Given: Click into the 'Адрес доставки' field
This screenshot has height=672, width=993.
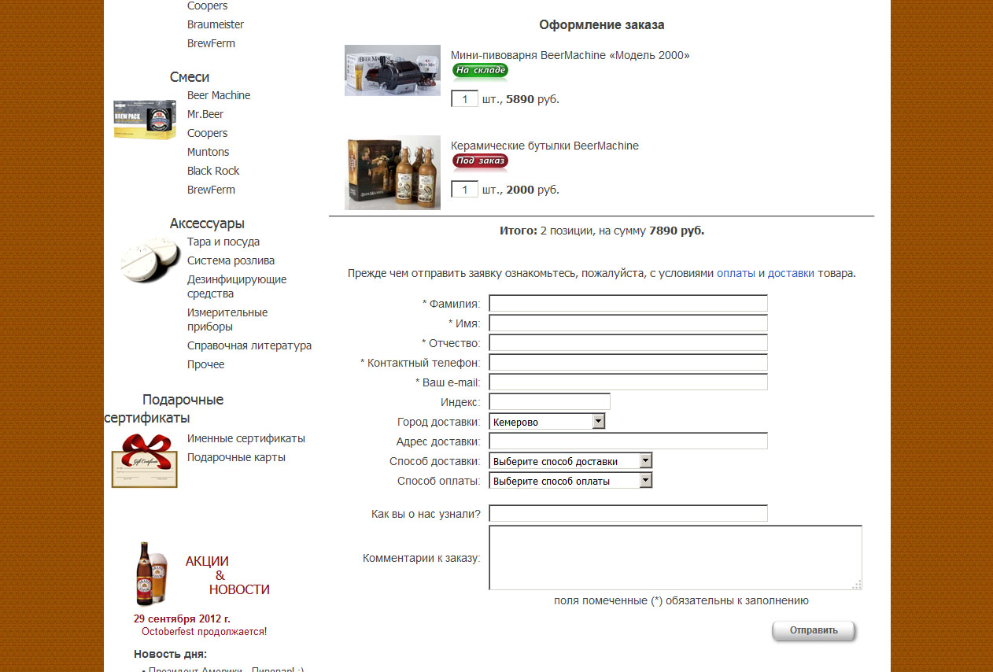Looking at the screenshot, I should (628, 441).
